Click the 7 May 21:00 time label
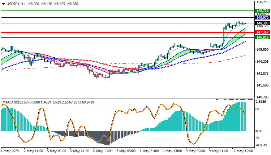The width and height of the screenshot is (271, 155). [149, 151]
